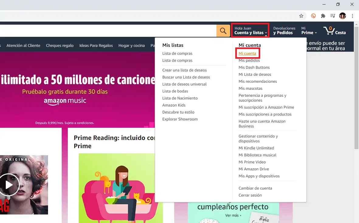Open Atención al Cliente navigation link
Image resolution: width=359 pixels, height=223 pixels.
coord(23,46)
